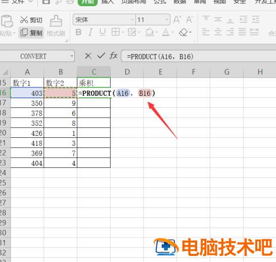Open the fill color dropdown arrow
The height and width of the screenshot is (262, 276).
(156, 32)
